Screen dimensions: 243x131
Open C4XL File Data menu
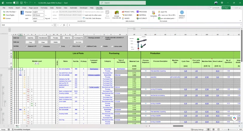[x=10, y=12]
